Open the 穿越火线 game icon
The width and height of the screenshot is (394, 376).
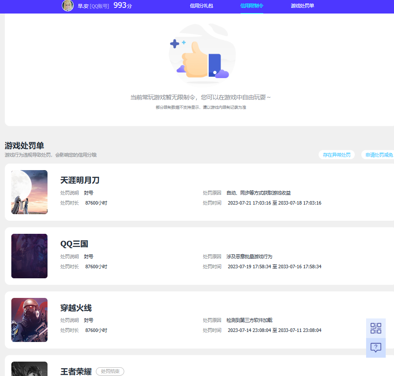click(29, 320)
